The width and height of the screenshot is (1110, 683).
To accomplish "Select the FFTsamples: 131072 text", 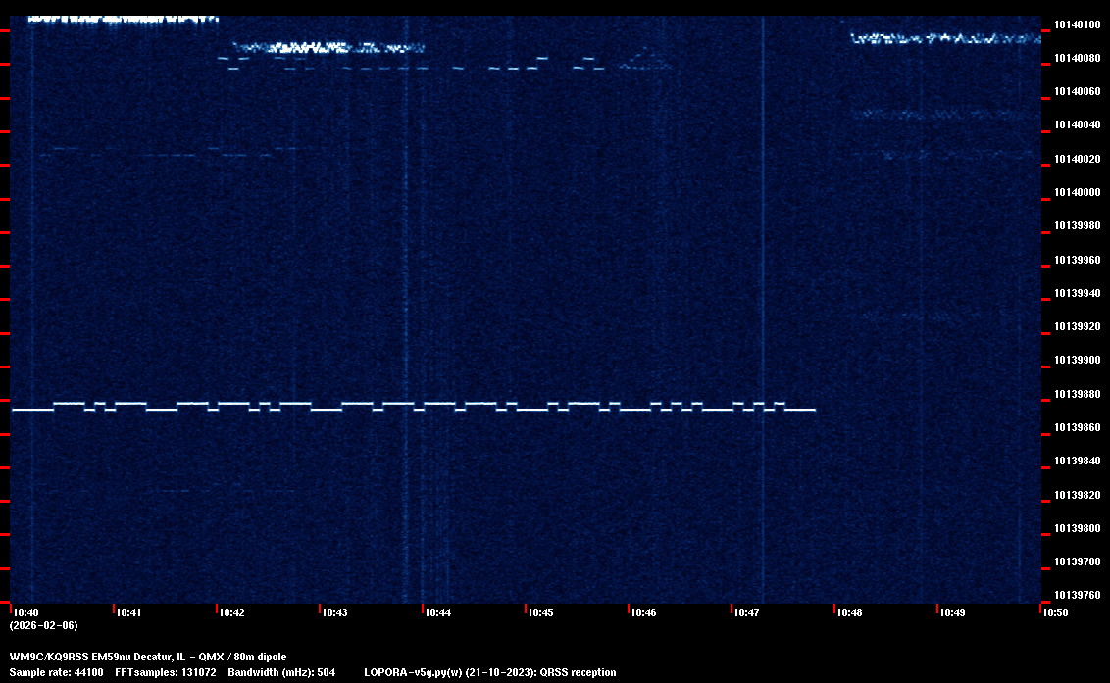I will pyautogui.click(x=166, y=672).
